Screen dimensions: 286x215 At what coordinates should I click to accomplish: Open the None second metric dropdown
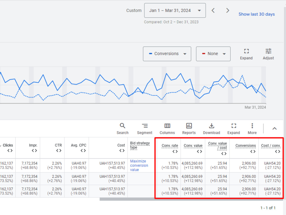click(x=213, y=54)
